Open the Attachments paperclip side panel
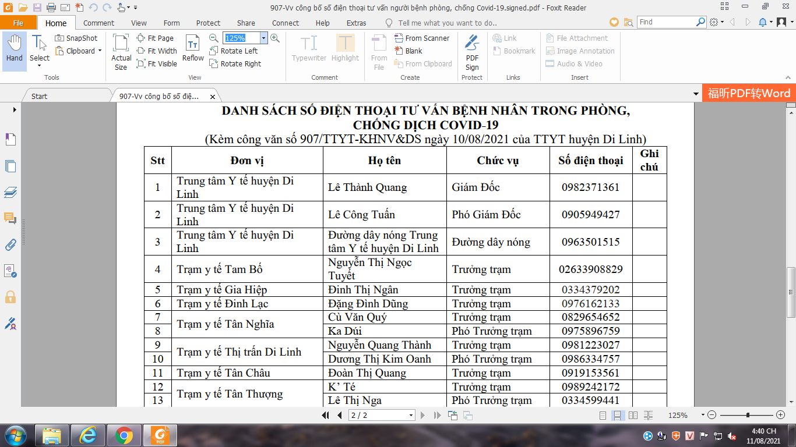The height and width of the screenshot is (447, 796). coord(10,244)
